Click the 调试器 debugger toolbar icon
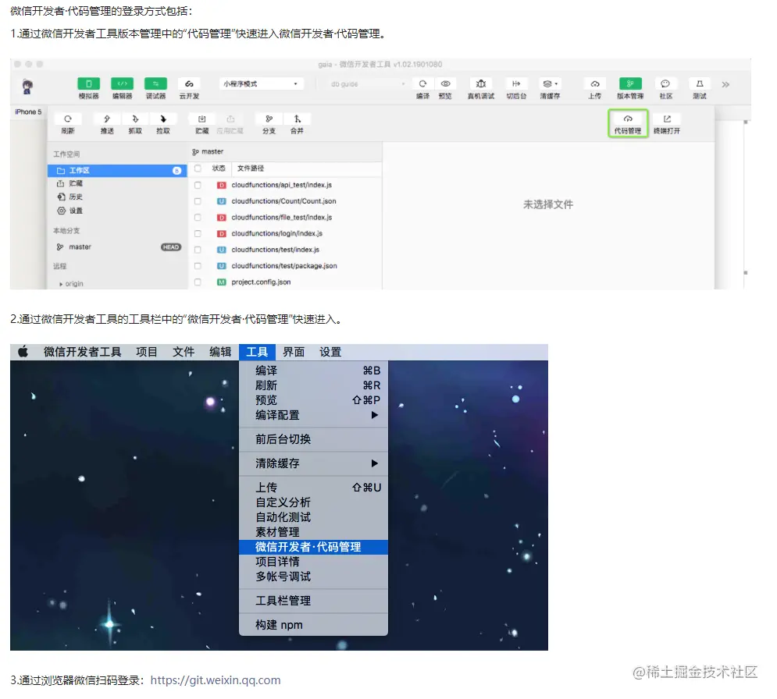 pos(155,83)
